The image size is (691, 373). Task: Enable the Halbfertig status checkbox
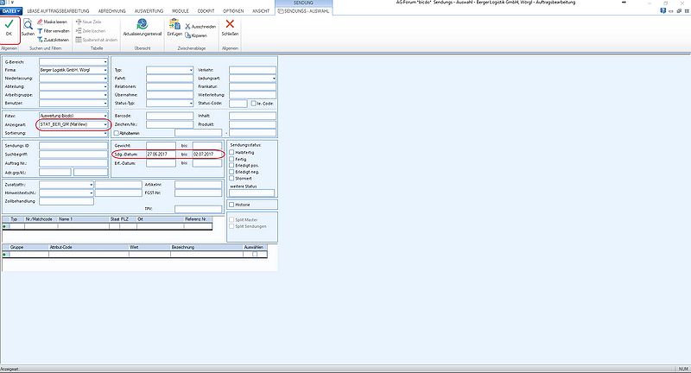pos(231,152)
